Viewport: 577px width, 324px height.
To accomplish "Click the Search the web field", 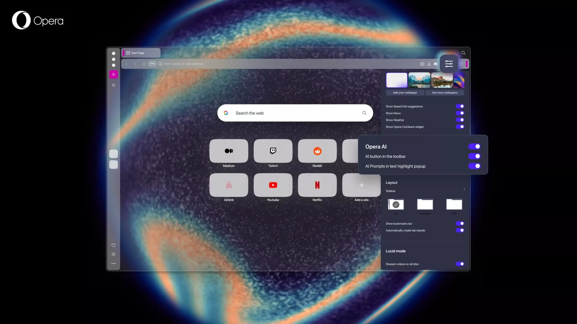I will [x=295, y=113].
